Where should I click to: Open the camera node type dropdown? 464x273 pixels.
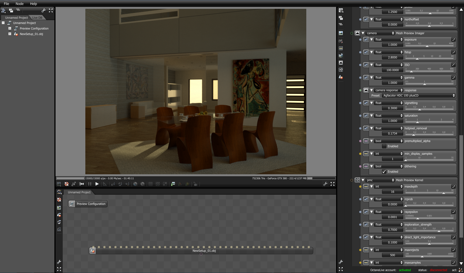(380, 33)
